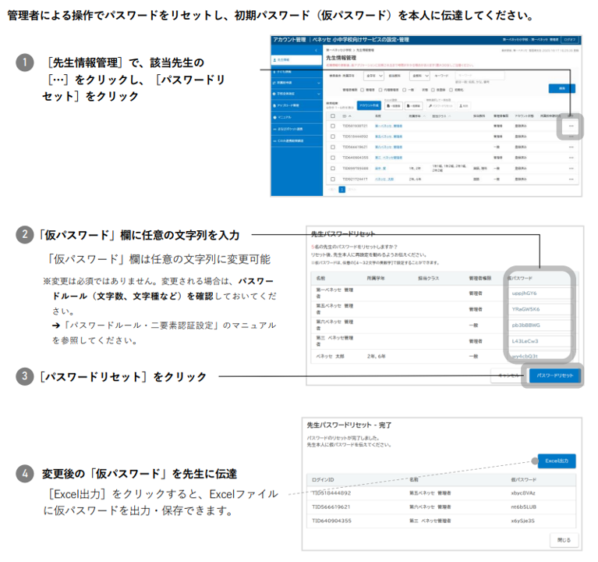The image size is (598, 562).
Task: Click the blue search button
Action: tap(562, 88)
